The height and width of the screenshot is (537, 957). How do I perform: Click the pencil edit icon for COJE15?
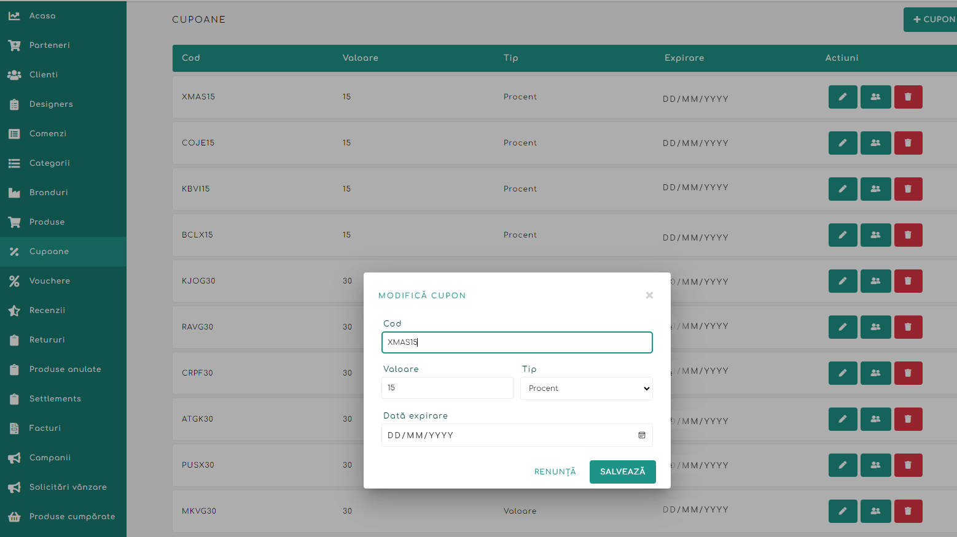pos(842,143)
